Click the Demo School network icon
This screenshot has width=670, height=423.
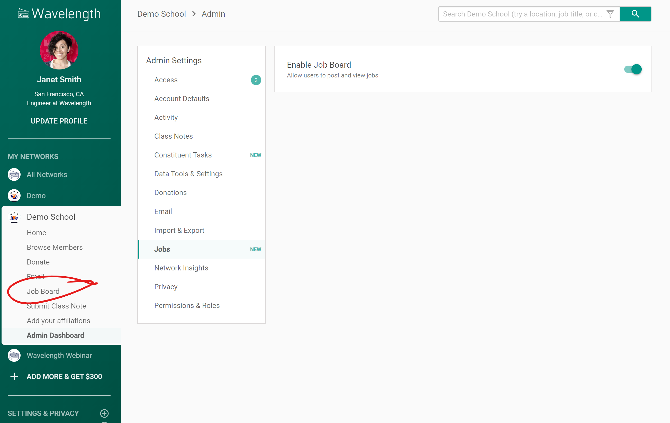coord(14,217)
